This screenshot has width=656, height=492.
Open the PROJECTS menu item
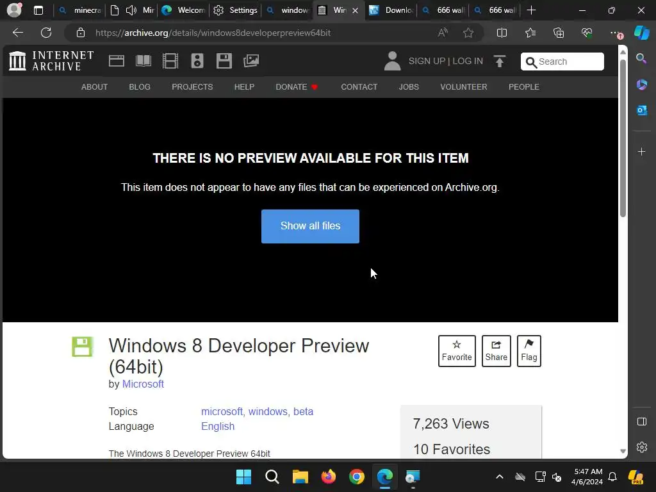192,87
